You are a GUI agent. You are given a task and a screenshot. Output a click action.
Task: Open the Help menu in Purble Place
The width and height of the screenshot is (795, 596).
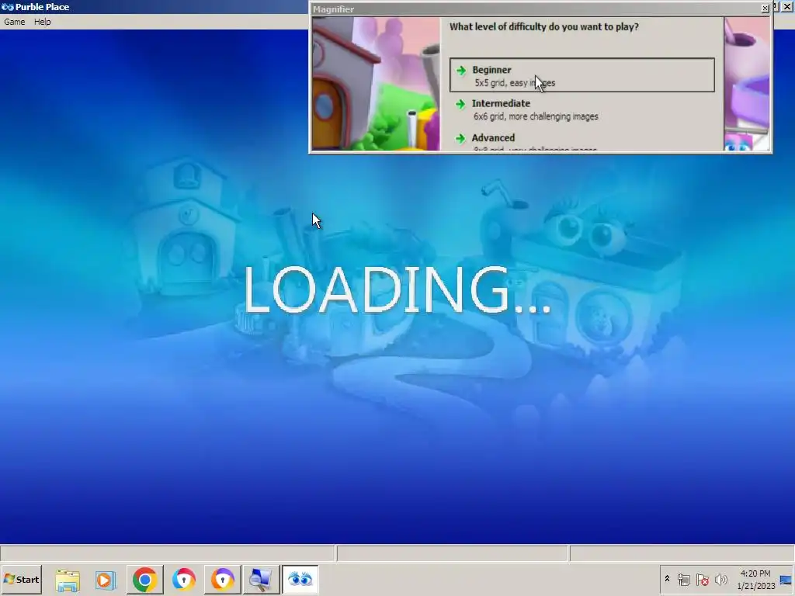coord(43,22)
